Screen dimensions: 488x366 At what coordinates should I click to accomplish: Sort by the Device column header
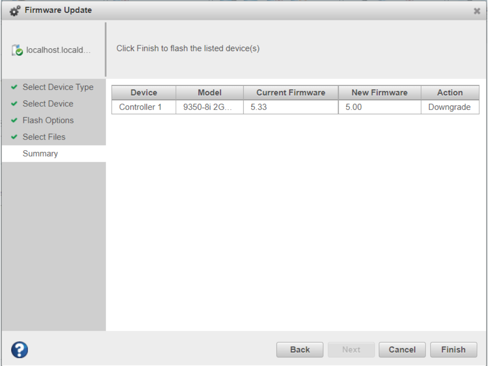point(144,93)
